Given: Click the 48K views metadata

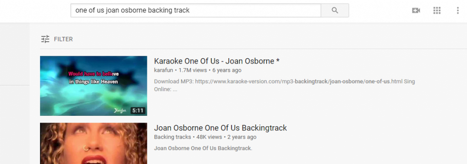Looking at the screenshot, I should (x=209, y=137).
